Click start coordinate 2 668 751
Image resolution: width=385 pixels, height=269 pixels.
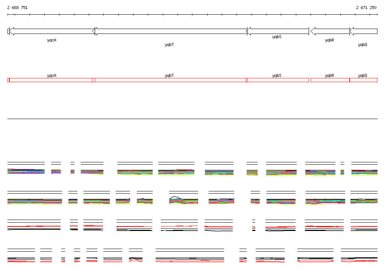[x=17, y=8]
